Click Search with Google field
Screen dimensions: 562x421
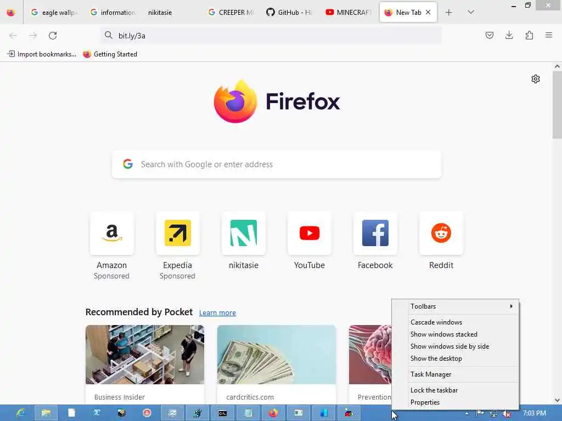coord(277,164)
